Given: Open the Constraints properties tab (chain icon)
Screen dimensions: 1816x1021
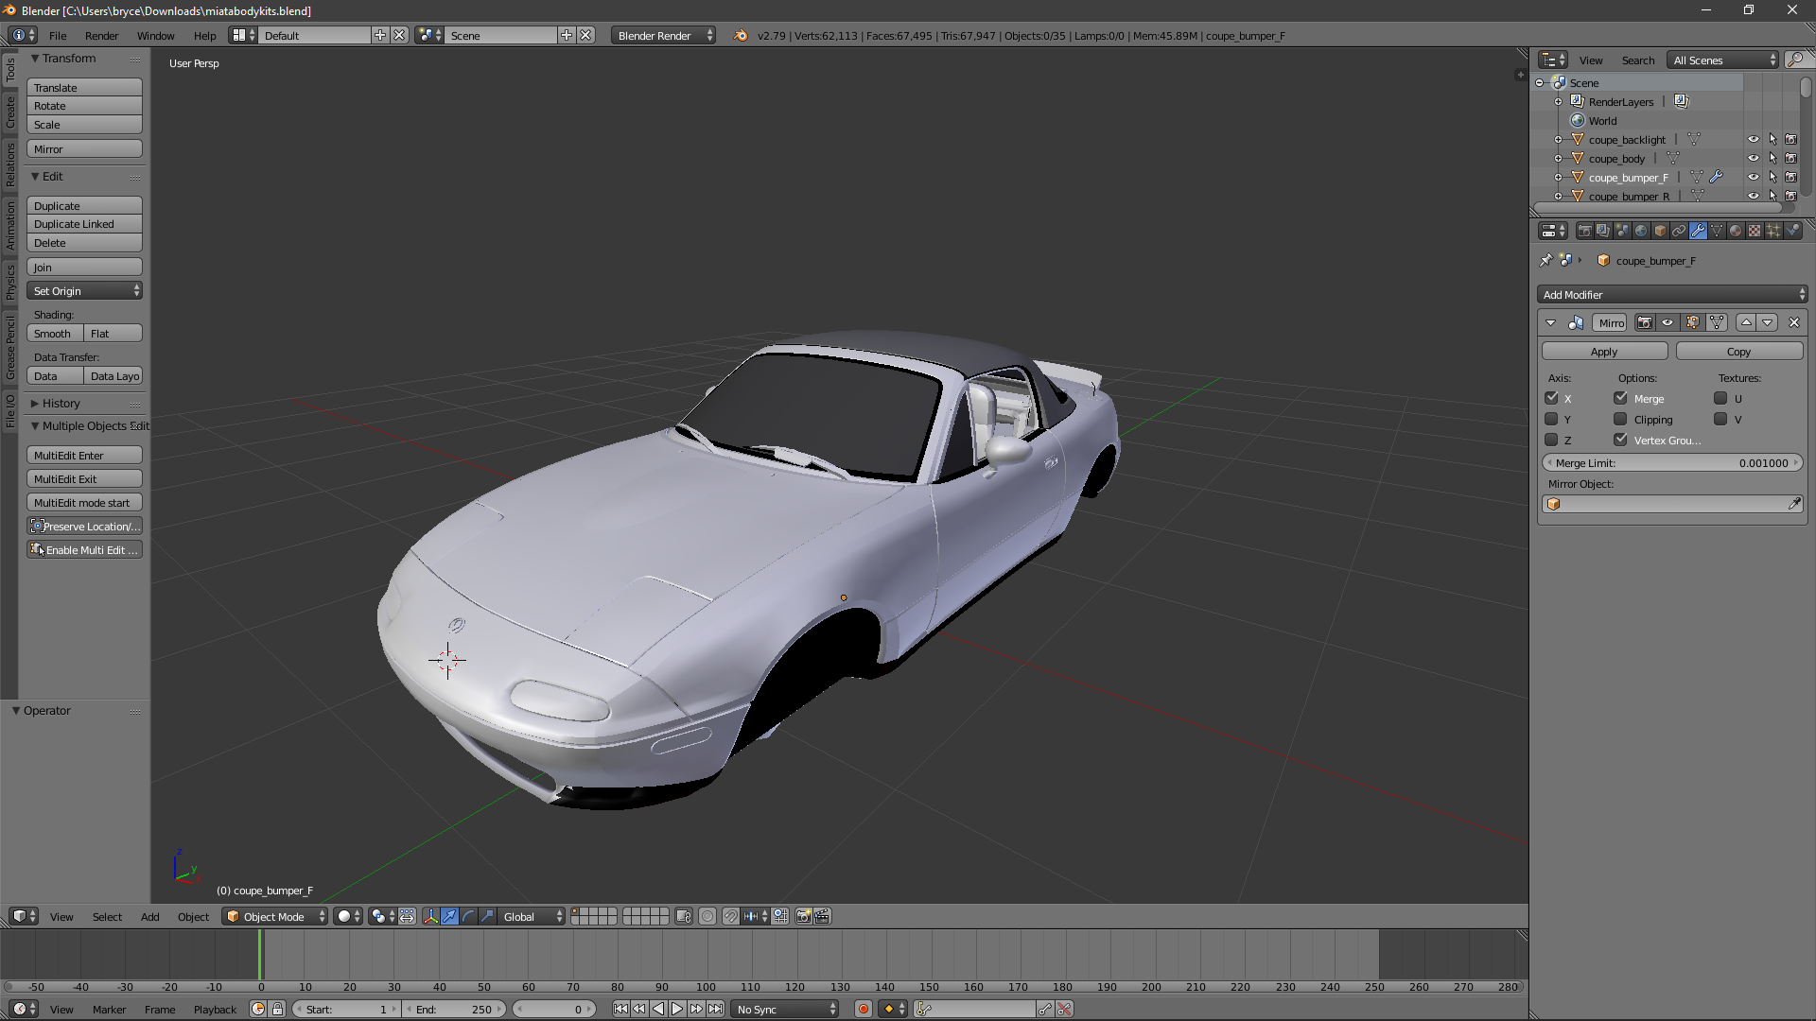Looking at the screenshot, I should coord(1679,231).
